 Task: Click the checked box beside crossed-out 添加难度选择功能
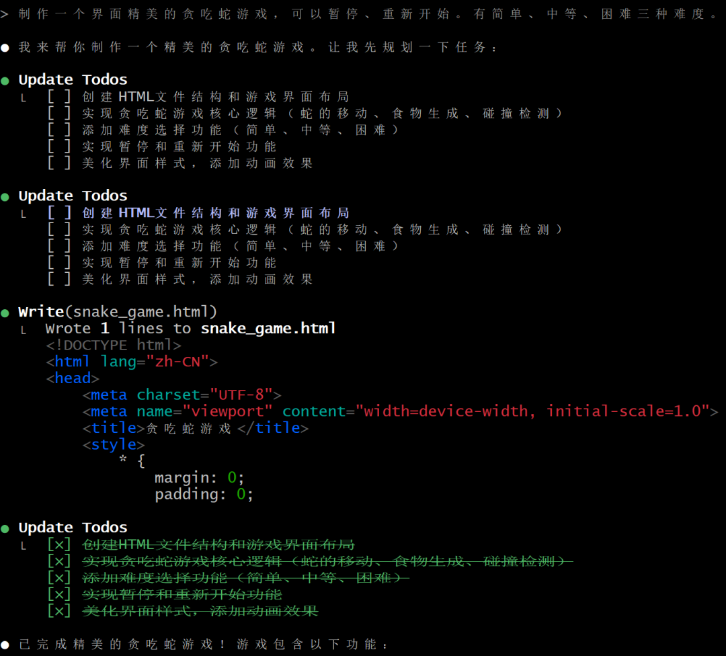pos(59,578)
